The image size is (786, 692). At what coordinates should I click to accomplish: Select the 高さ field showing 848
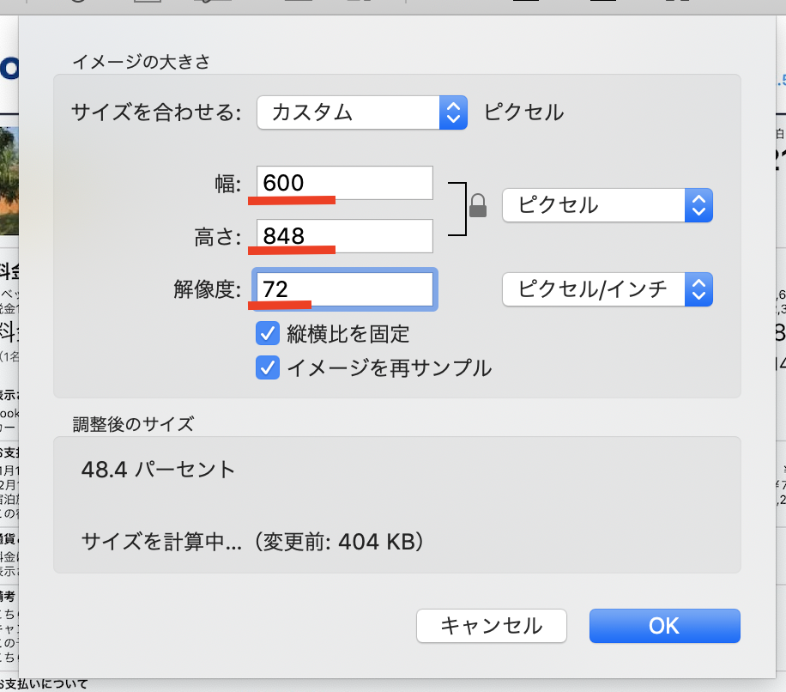[345, 235]
